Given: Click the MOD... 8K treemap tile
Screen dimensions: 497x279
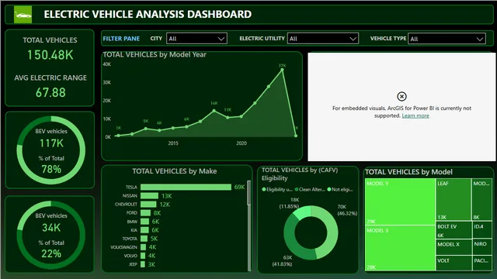Looking at the screenshot, I should (481, 200).
